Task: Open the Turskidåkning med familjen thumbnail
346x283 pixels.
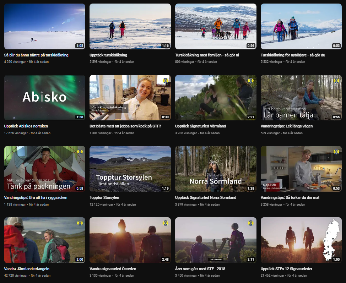Action: (216, 26)
